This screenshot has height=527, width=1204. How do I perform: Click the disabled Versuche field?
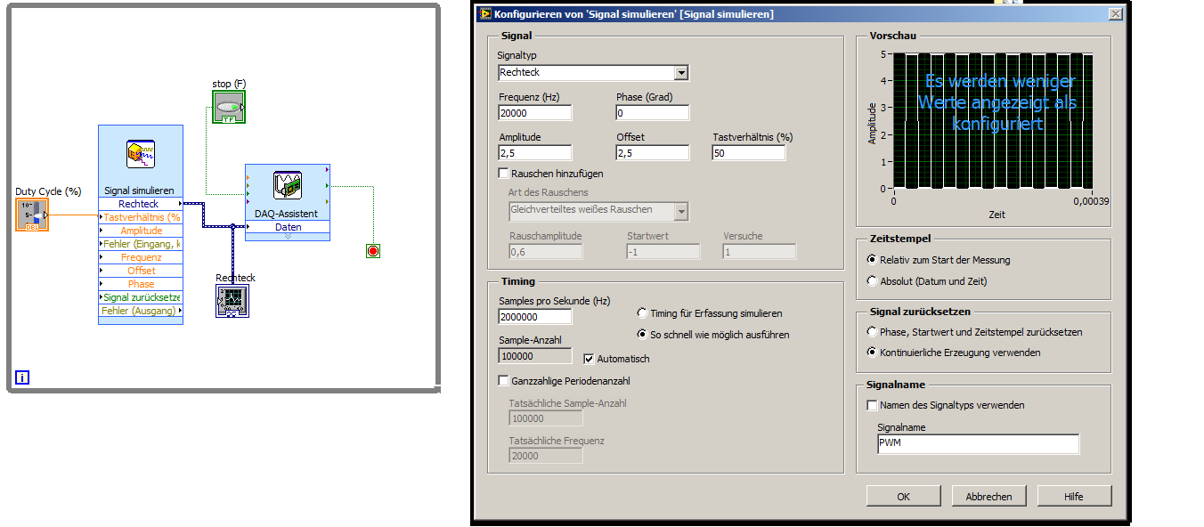pyautogui.click(x=760, y=252)
